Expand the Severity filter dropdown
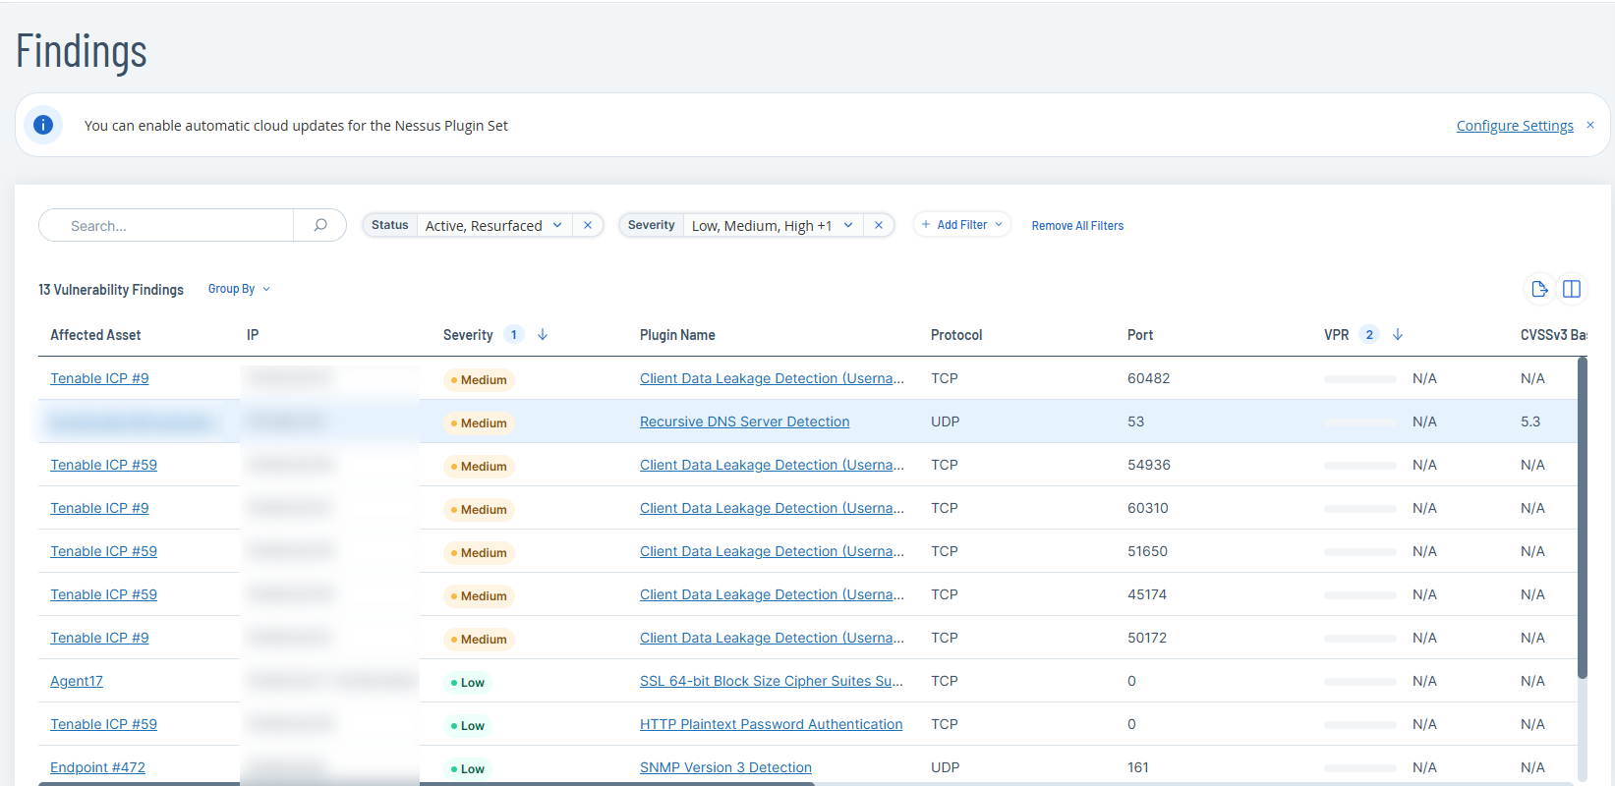 pyautogui.click(x=848, y=225)
